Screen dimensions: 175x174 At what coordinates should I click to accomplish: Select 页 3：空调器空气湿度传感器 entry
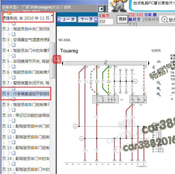[26, 40]
